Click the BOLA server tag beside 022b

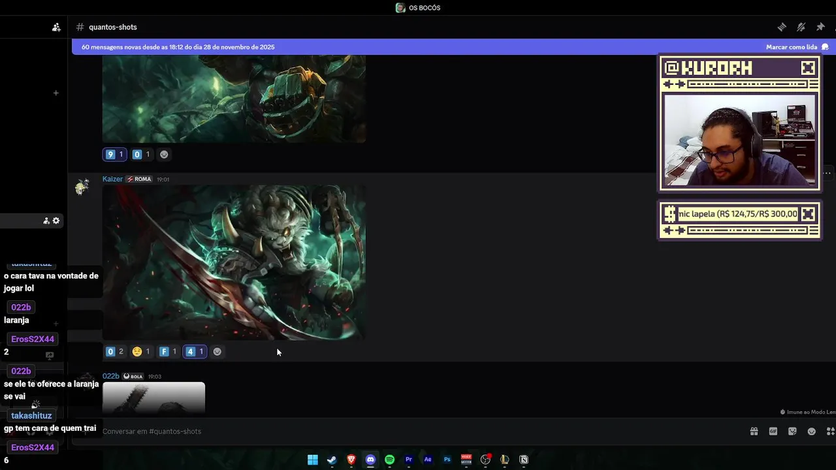click(133, 376)
